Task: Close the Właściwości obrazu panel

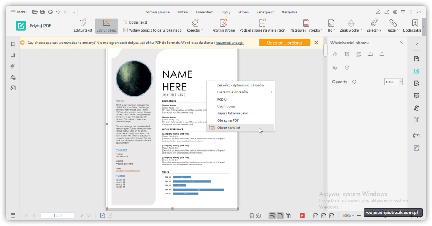Action: pyautogui.click(x=401, y=43)
